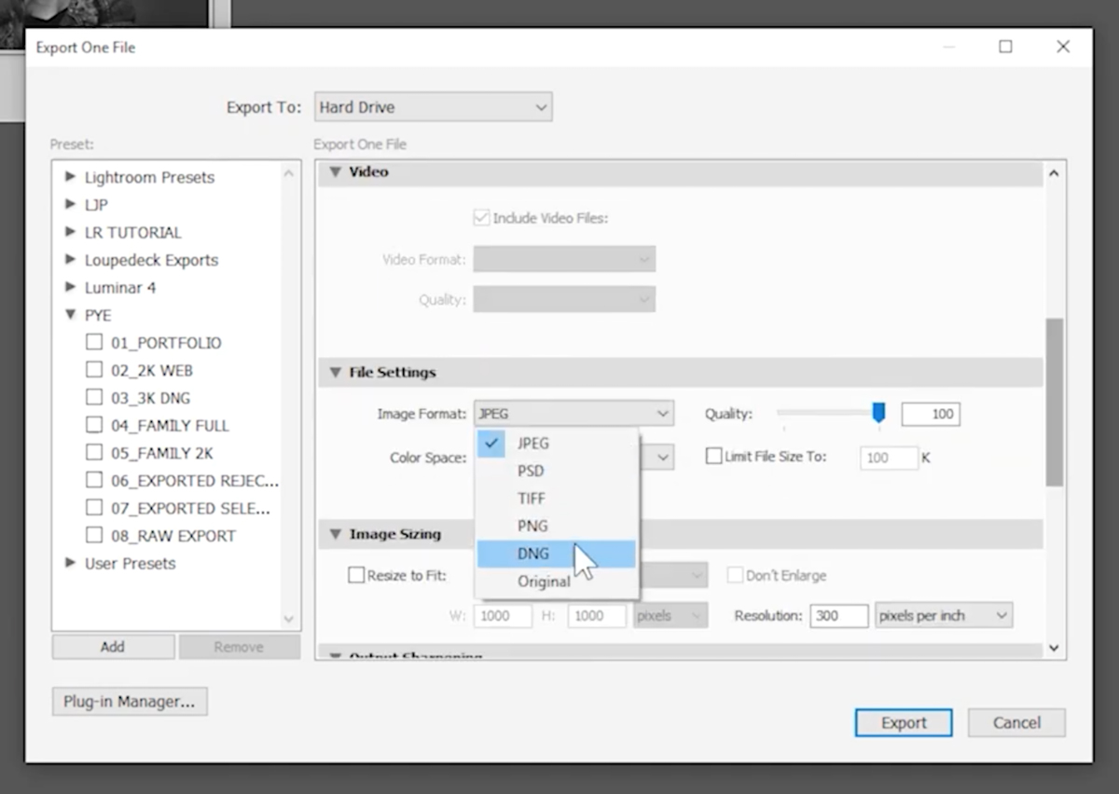Click the settings panel vertical scrollbar thumb
This screenshot has height=794, width=1119.
point(1054,403)
